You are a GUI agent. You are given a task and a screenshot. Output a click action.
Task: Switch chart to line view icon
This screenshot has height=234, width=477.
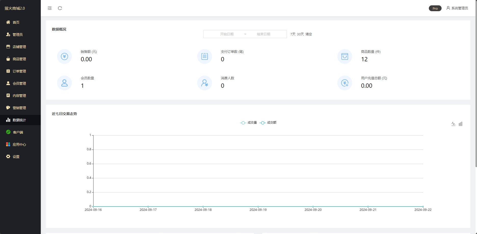coord(453,124)
